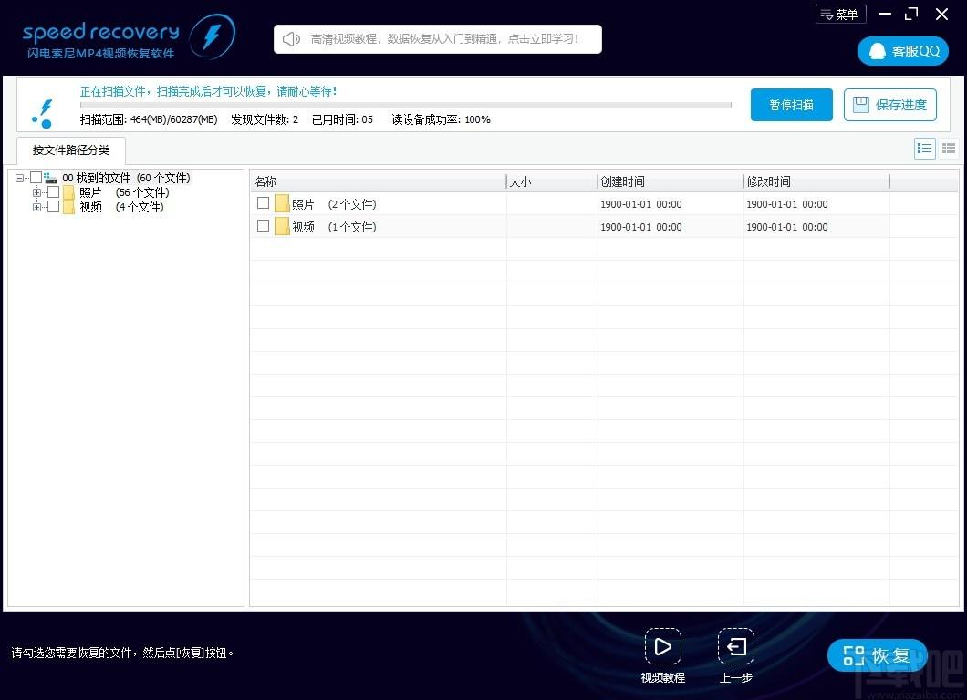Click the 恢复 recover button

(877, 655)
